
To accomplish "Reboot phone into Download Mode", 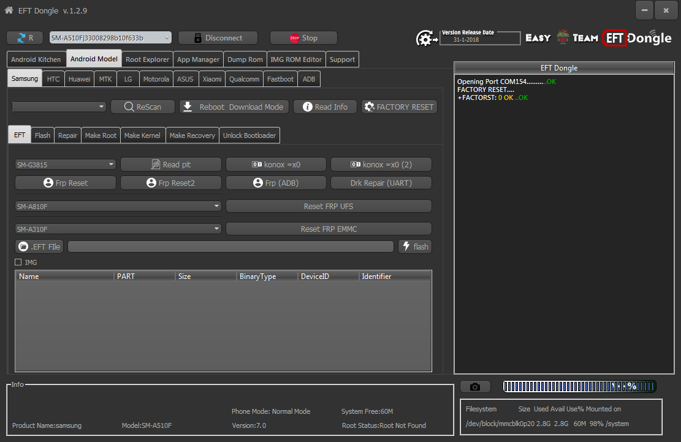I will (234, 107).
